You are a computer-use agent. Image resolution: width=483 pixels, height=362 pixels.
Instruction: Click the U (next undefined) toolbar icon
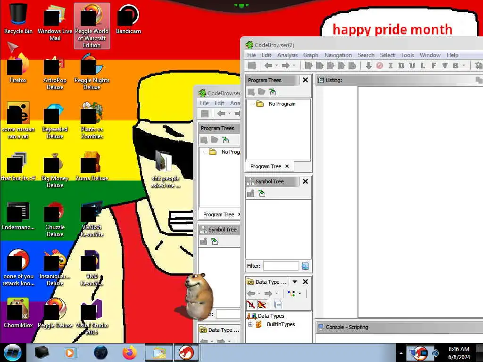coord(412,66)
